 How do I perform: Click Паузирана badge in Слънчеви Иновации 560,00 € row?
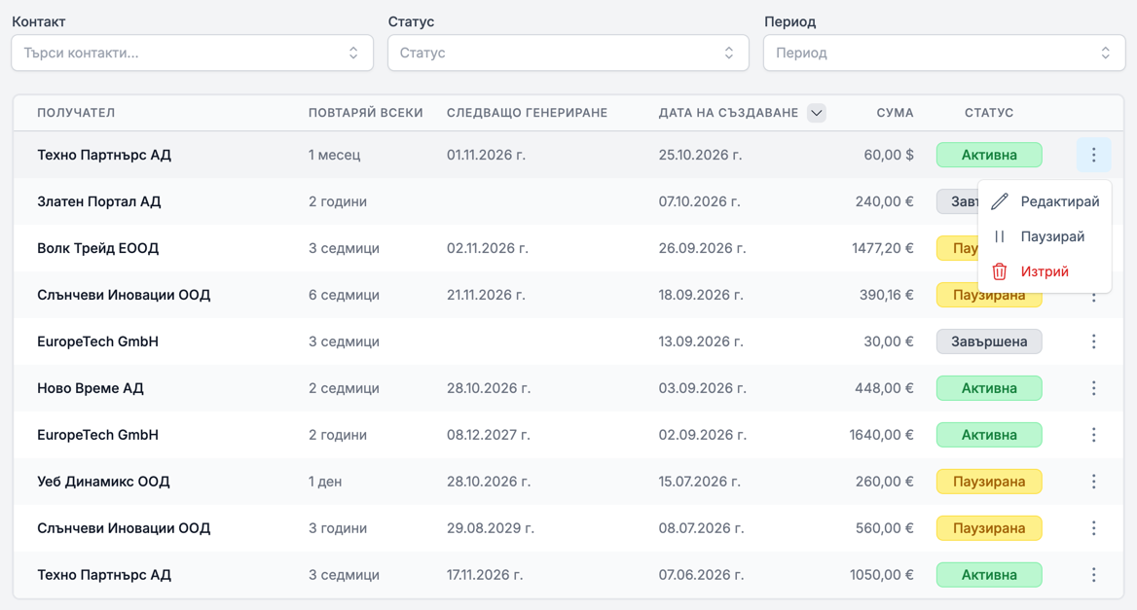[989, 528]
